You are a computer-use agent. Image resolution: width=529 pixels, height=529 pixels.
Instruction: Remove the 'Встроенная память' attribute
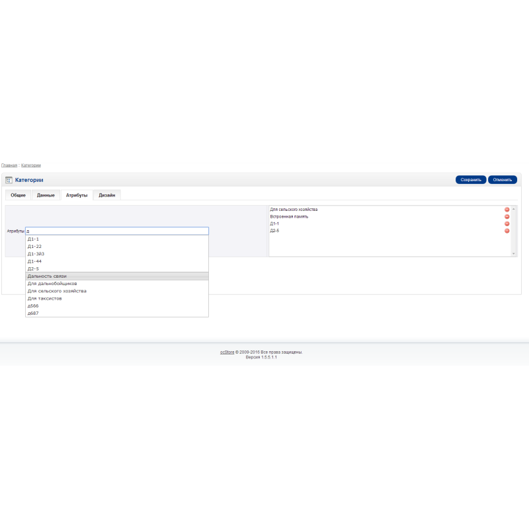507,217
